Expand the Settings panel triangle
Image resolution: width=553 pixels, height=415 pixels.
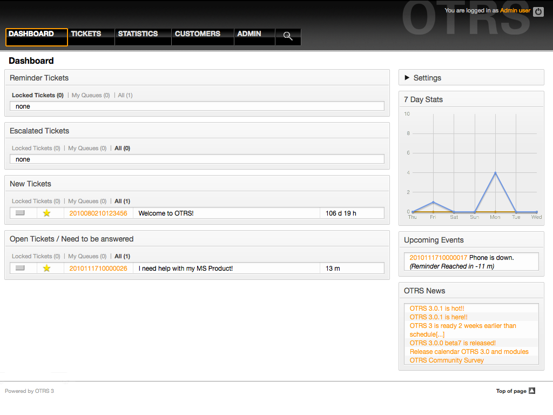coord(407,78)
